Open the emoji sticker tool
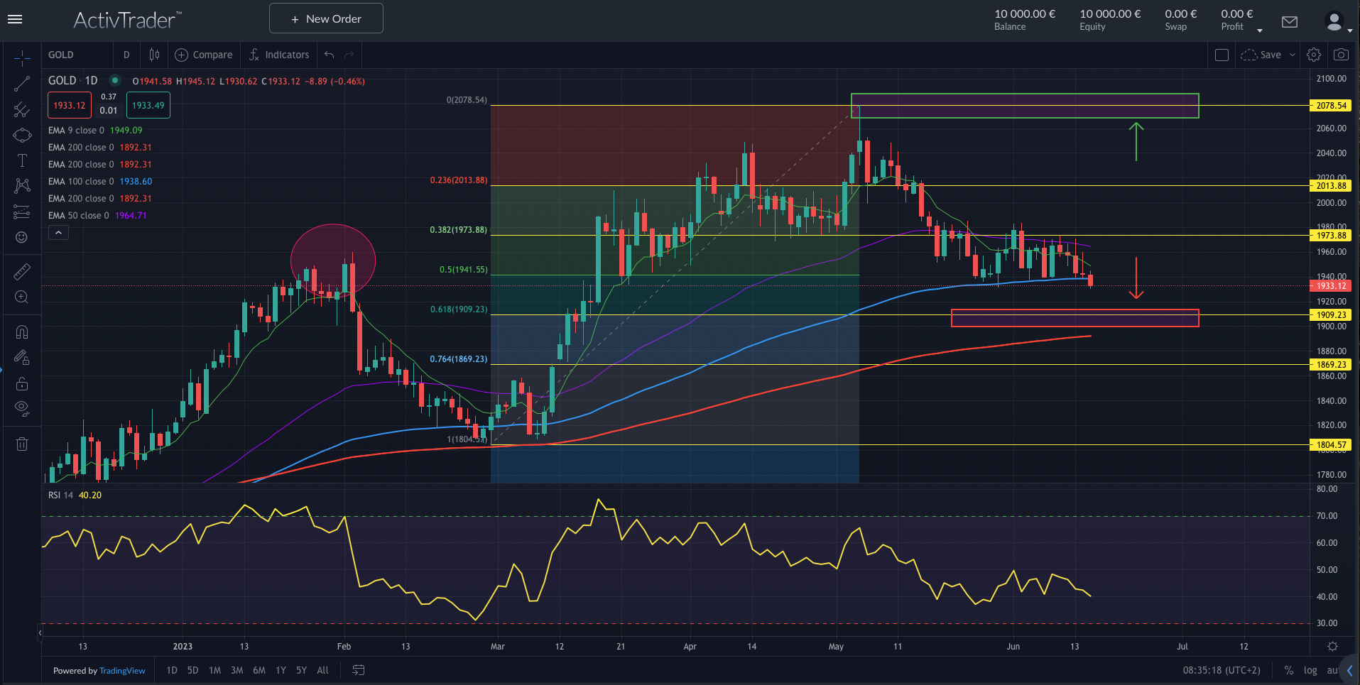Screen dimensions: 1360x685 pos(21,238)
